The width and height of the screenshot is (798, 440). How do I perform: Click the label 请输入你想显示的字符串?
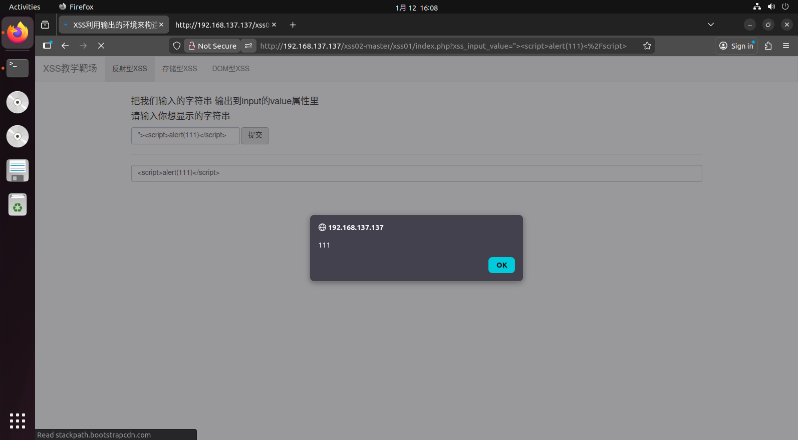coord(180,116)
